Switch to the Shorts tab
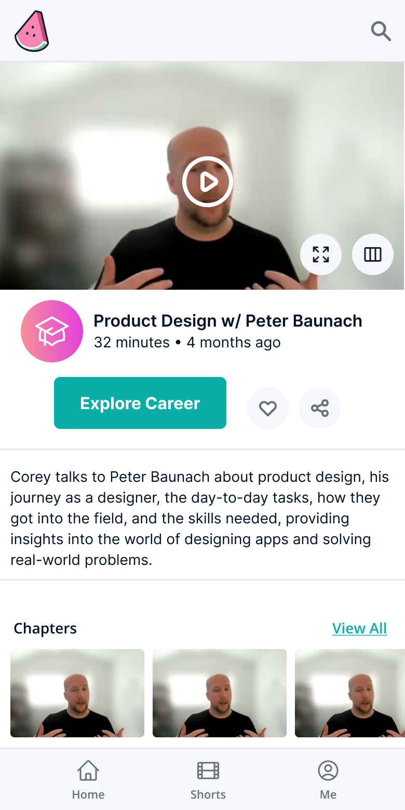The height and width of the screenshot is (810, 405). tap(208, 780)
